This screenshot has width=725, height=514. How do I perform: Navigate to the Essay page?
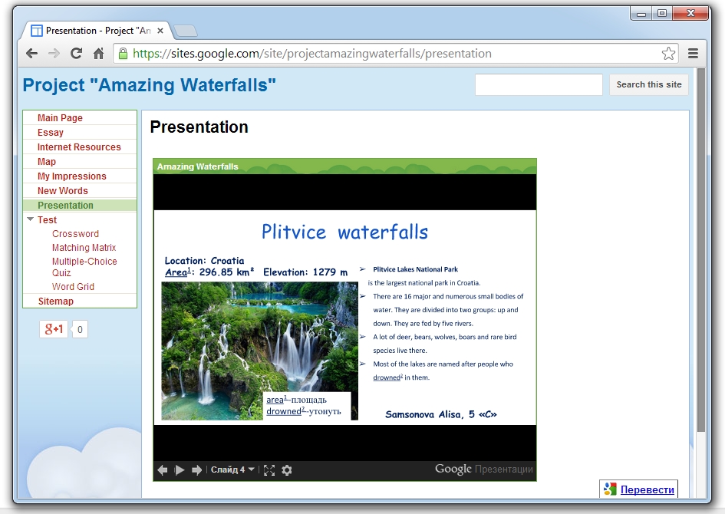(x=51, y=133)
